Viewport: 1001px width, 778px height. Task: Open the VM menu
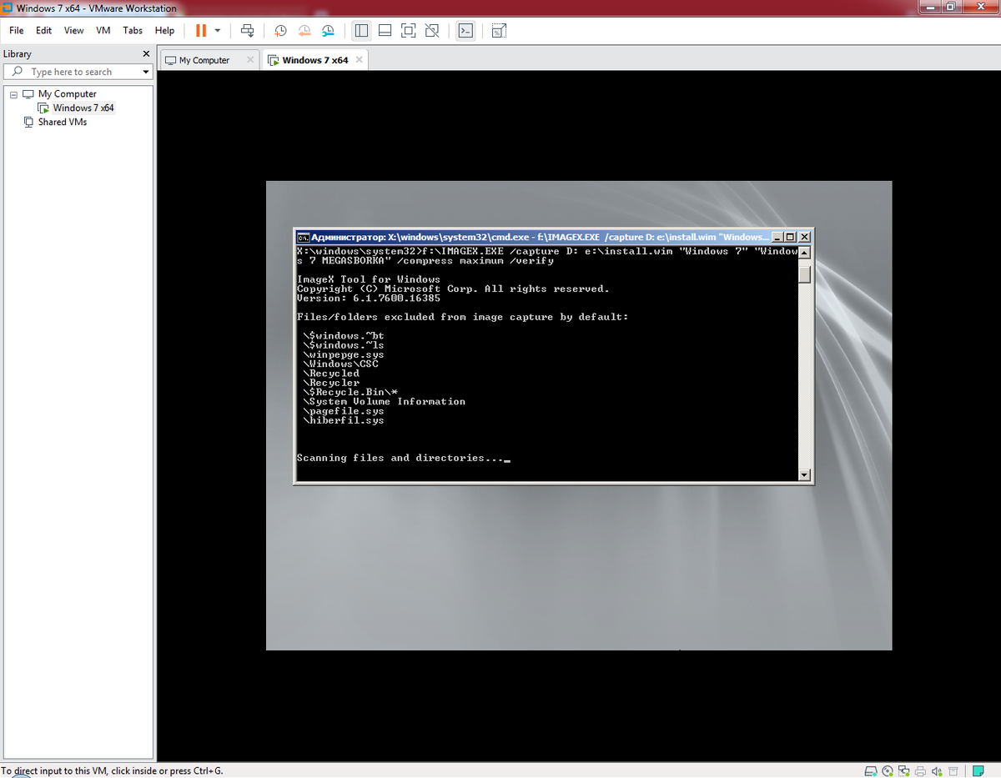click(x=103, y=30)
